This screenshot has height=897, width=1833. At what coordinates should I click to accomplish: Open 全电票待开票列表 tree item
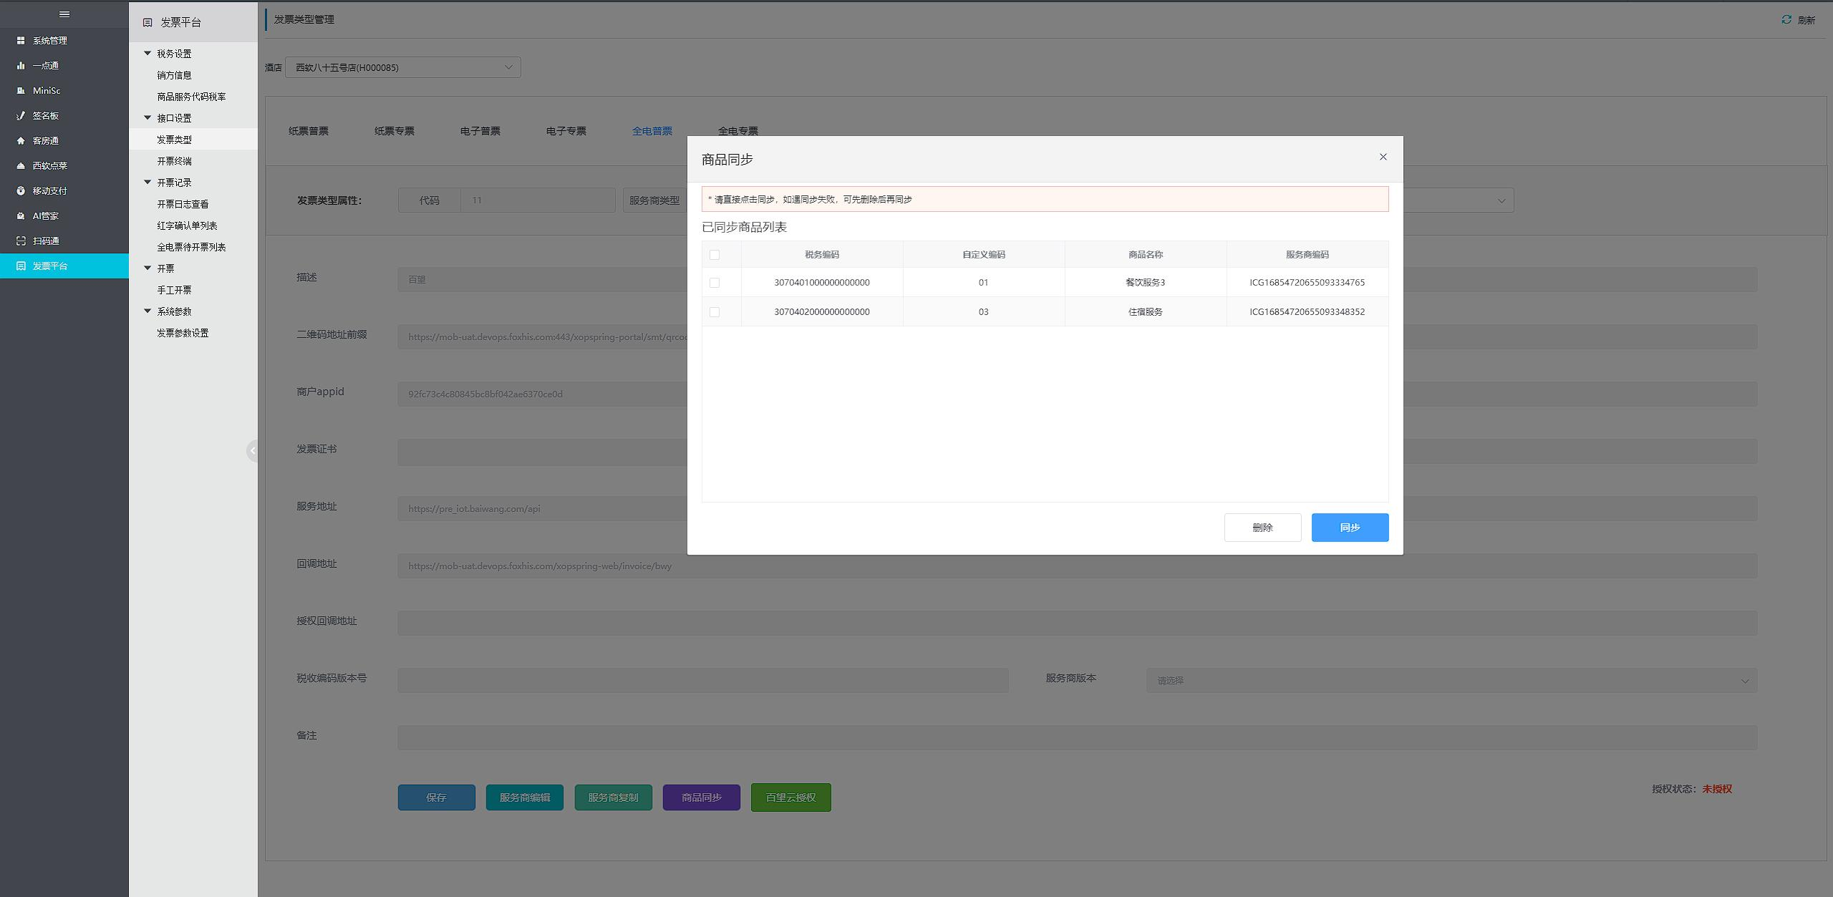(x=192, y=247)
